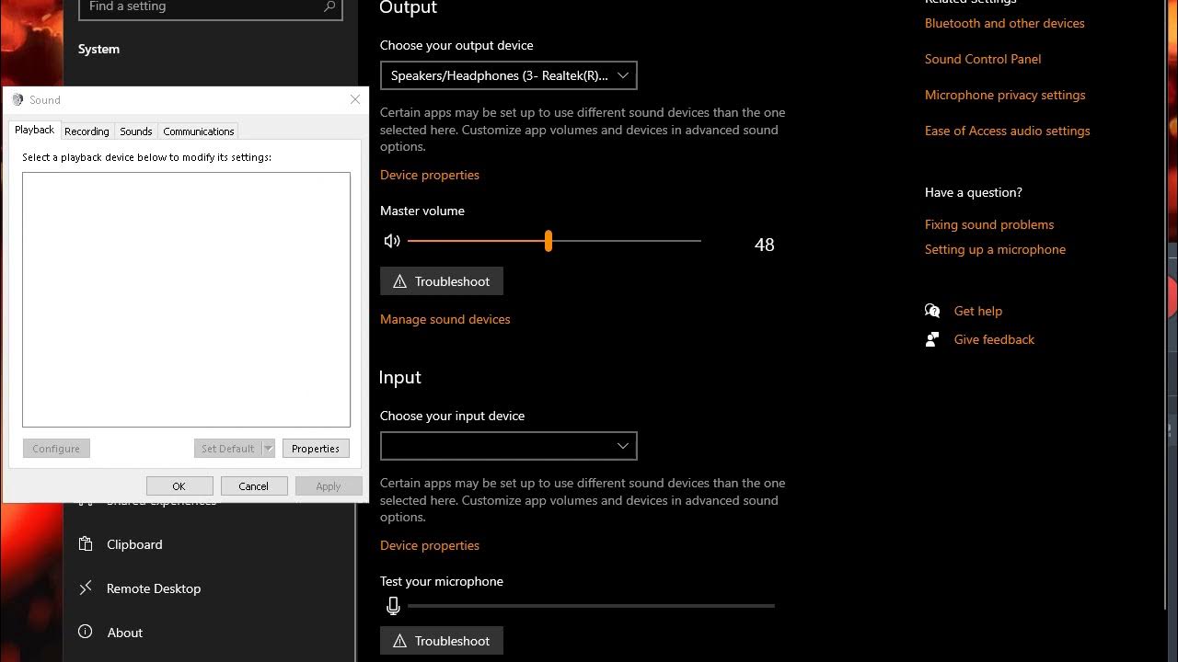Switch to the Recording tab

(87, 131)
